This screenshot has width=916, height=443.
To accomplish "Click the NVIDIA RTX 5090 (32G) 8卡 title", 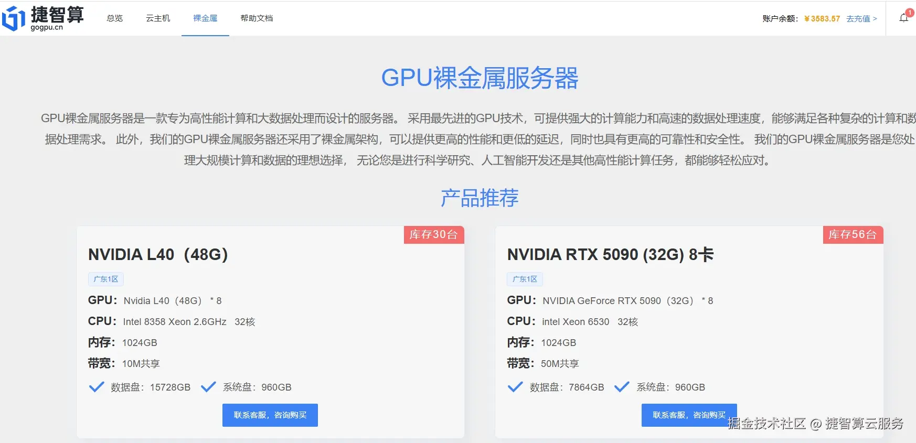I will coord(611,255).
